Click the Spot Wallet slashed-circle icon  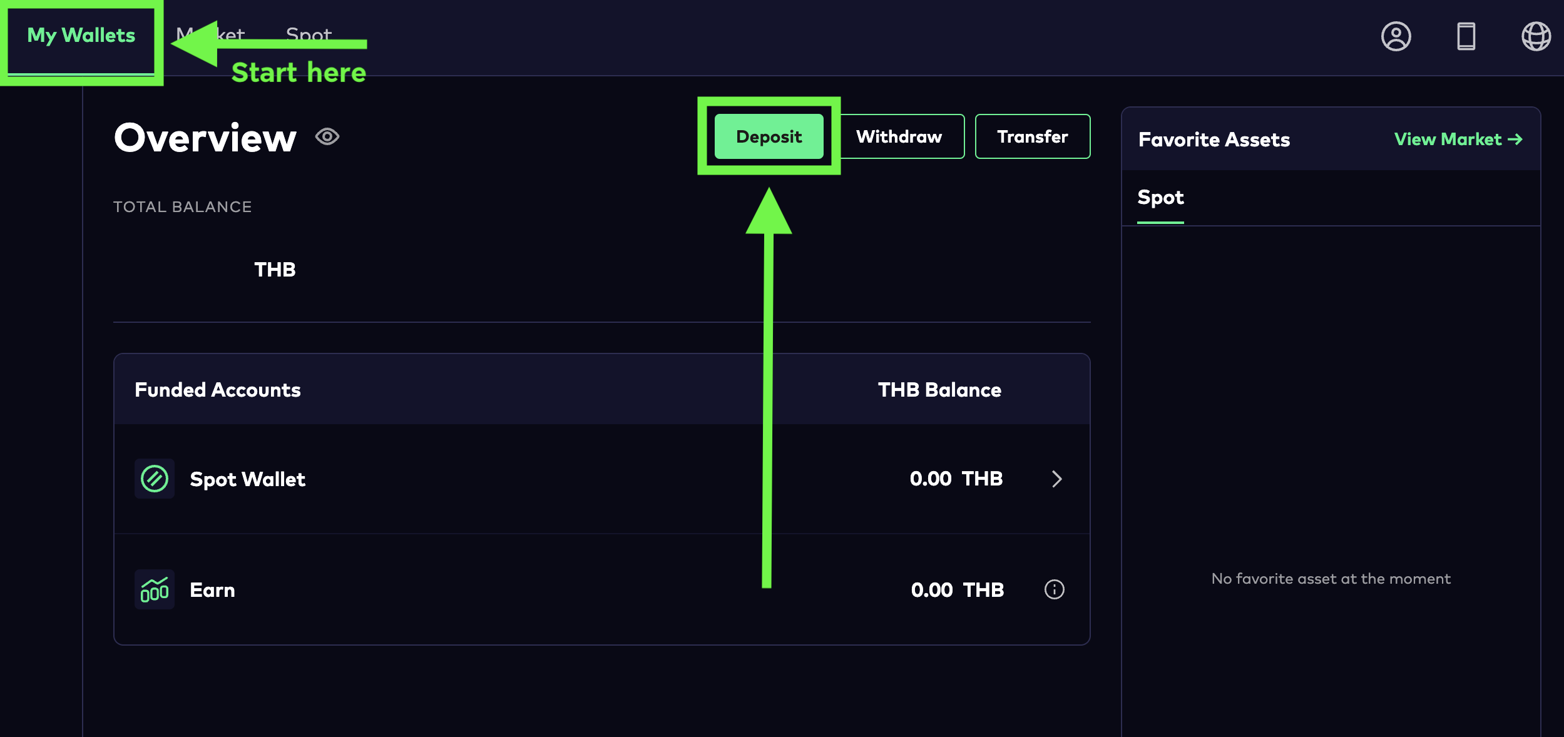pos(155,479)
